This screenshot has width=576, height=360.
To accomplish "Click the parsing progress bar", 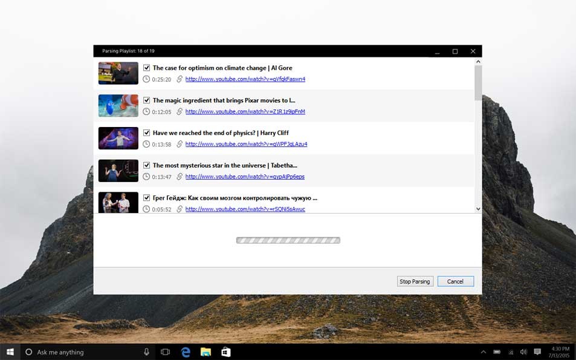I will click(x=288, y=240).
